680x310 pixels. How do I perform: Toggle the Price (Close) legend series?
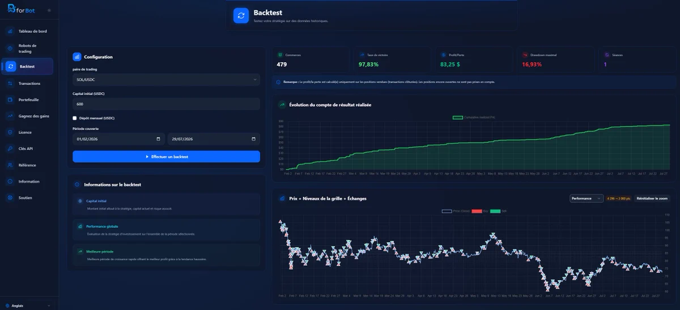click(x=455, y=211)
